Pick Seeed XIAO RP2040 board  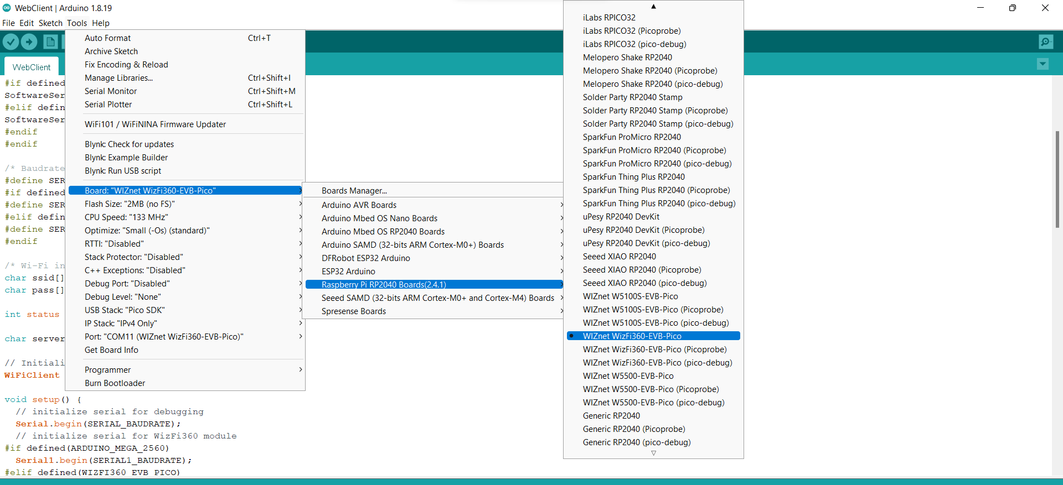619,257
